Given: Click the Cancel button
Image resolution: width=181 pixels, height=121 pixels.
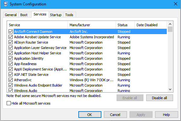Looking at the screenshot, I should (x=115, y=115).
